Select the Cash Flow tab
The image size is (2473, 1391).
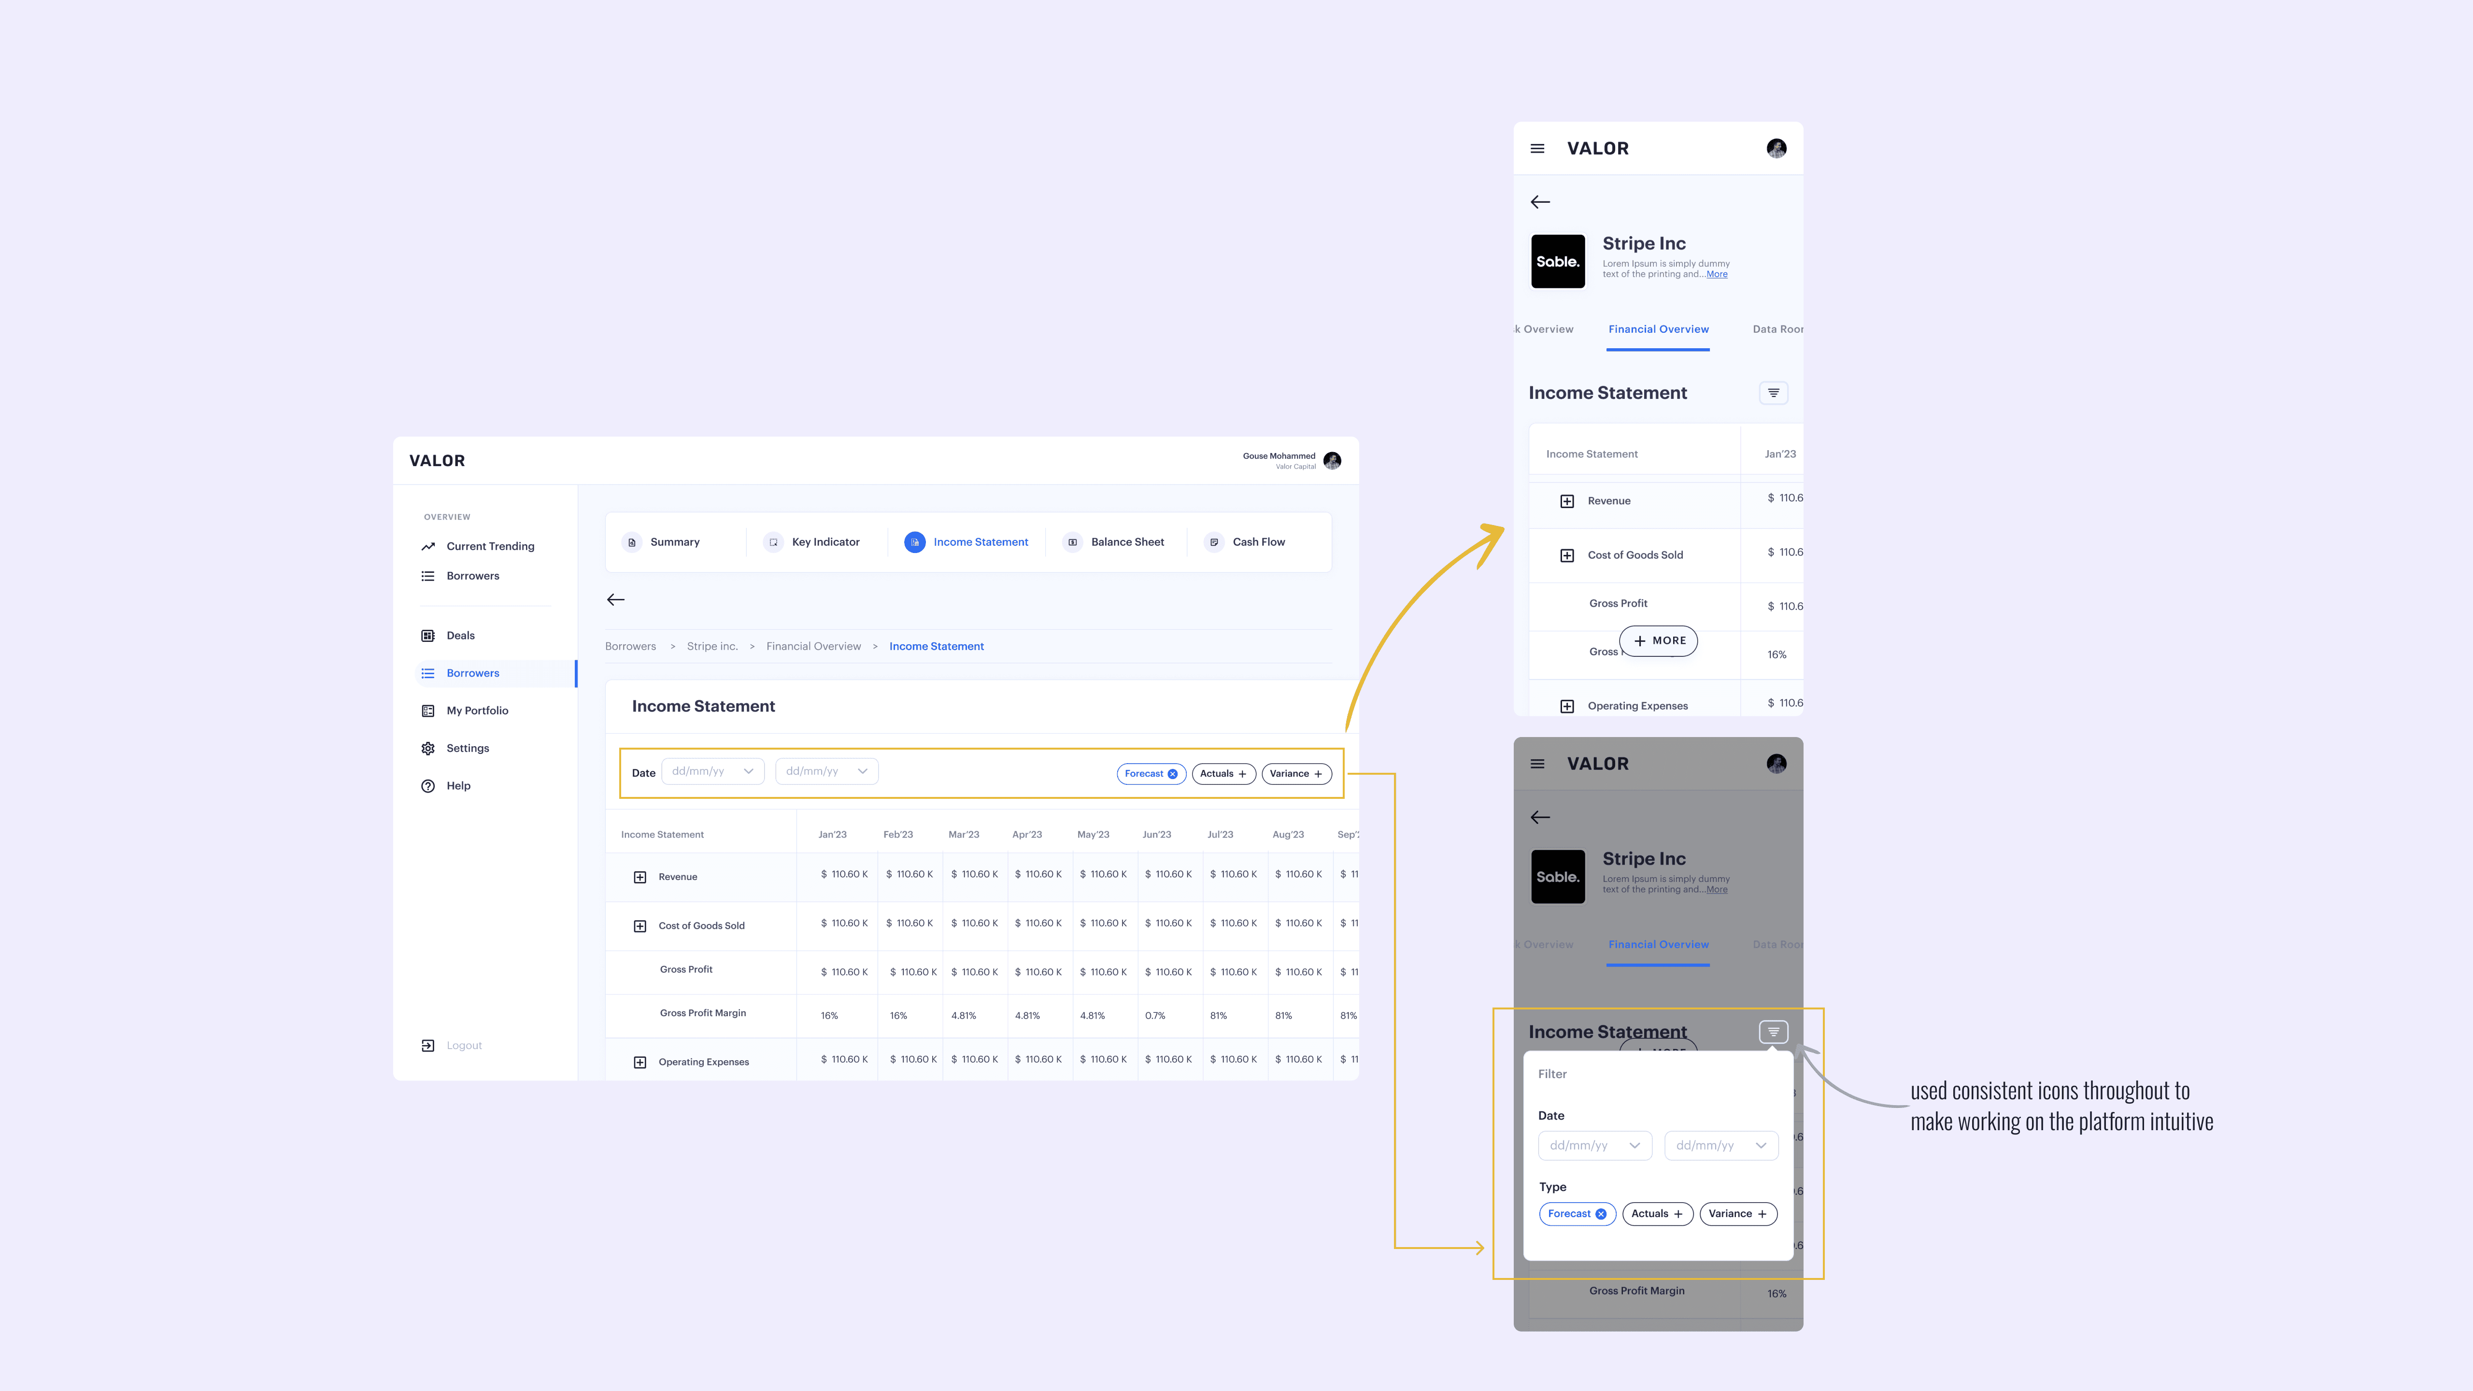[x=1258, y=542]
